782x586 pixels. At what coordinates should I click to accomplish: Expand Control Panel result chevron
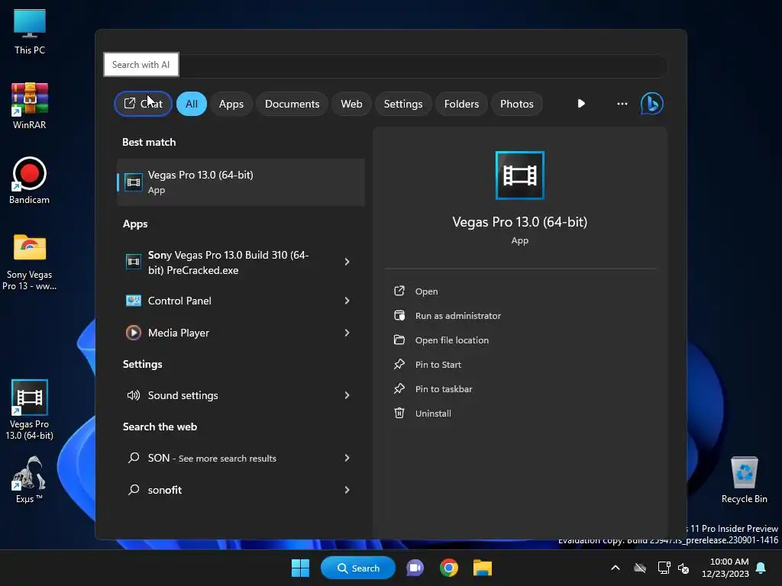(347, 301)
